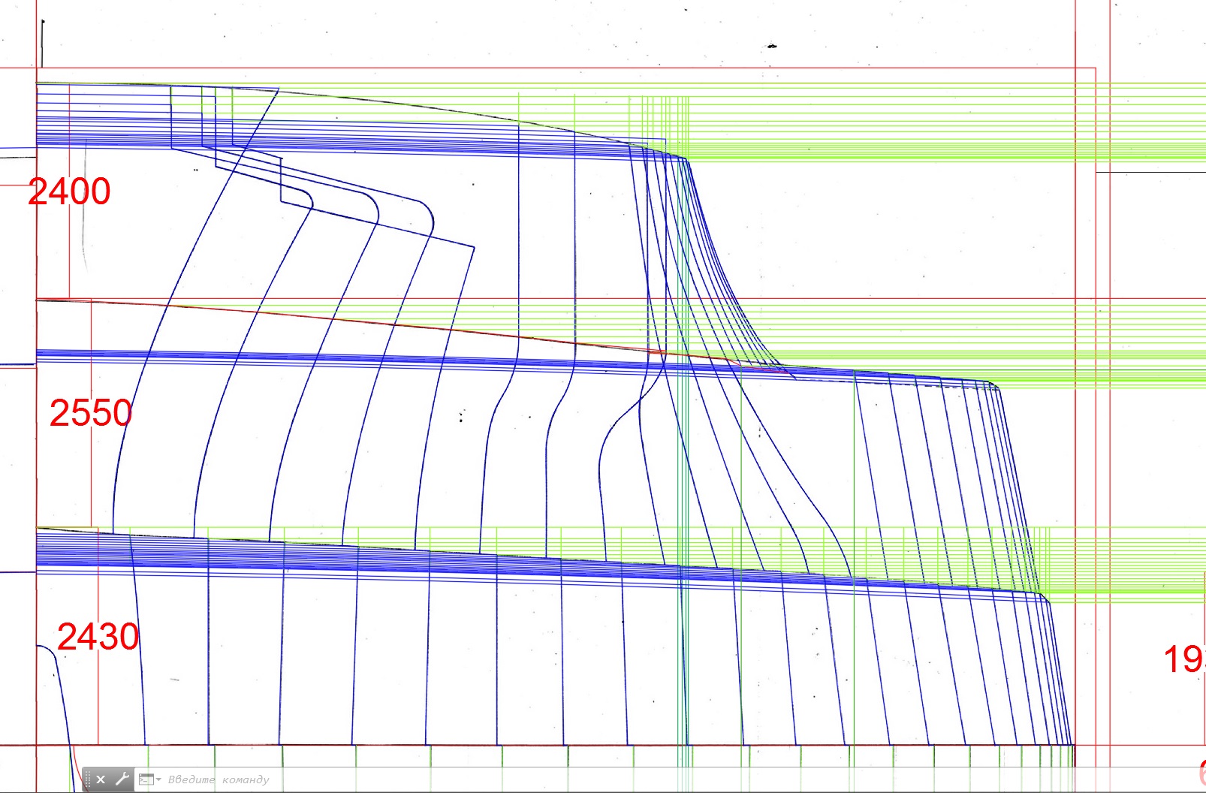Image resolution: width=1206 pixels, height=793 pixels.
Task: Close the command line panel
Action: 101,779
